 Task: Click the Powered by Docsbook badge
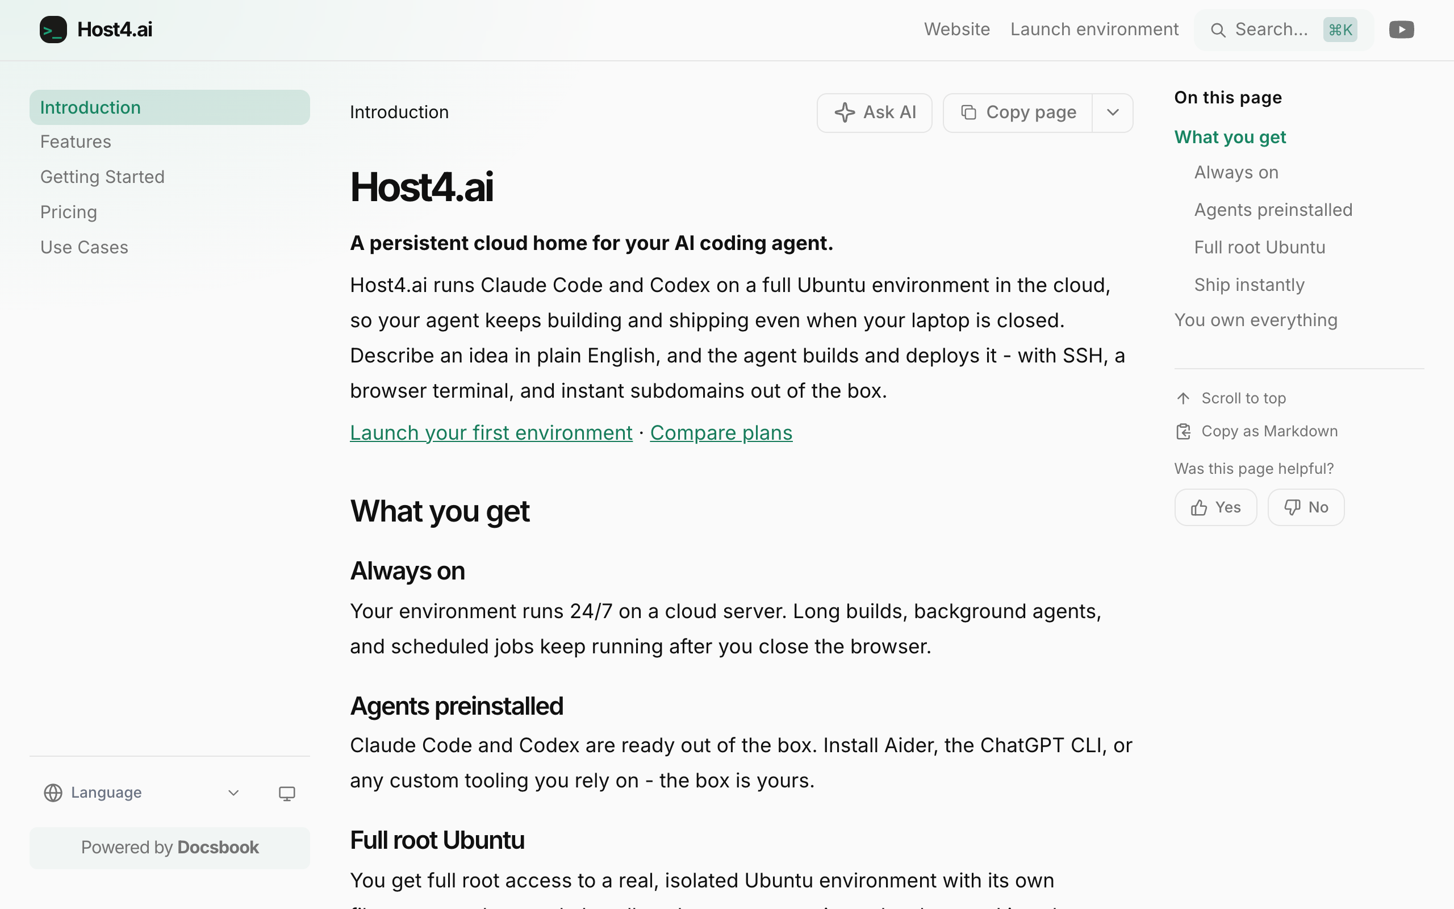(169, 848)
